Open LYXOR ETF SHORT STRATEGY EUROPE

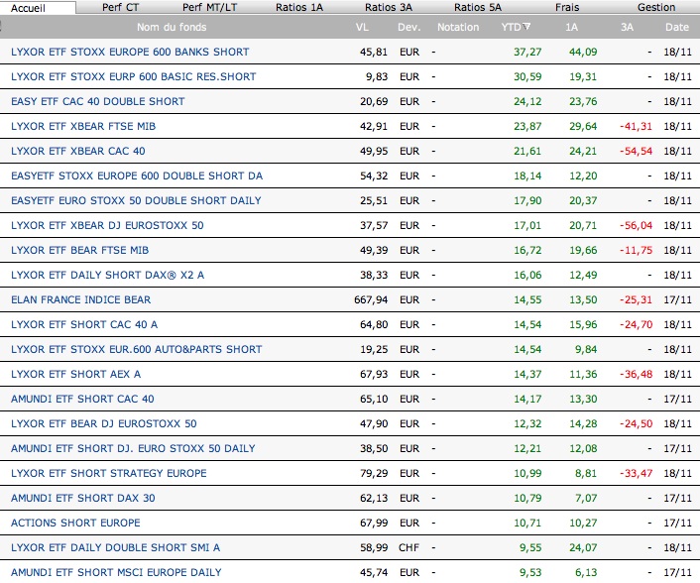[109, 473]
